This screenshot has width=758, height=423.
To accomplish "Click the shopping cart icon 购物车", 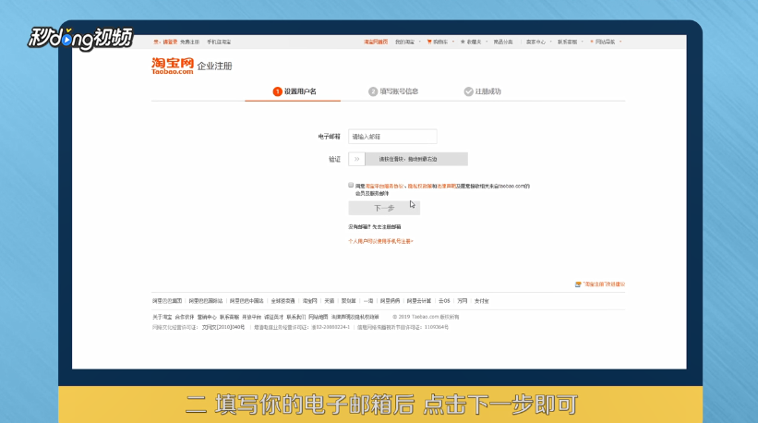I will 429,42.
